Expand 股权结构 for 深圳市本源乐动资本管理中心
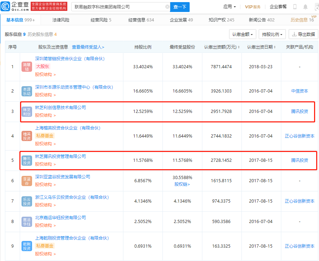The height and width of the screenshot is (261, 319). pyautogui.click(x=45, y=95)
